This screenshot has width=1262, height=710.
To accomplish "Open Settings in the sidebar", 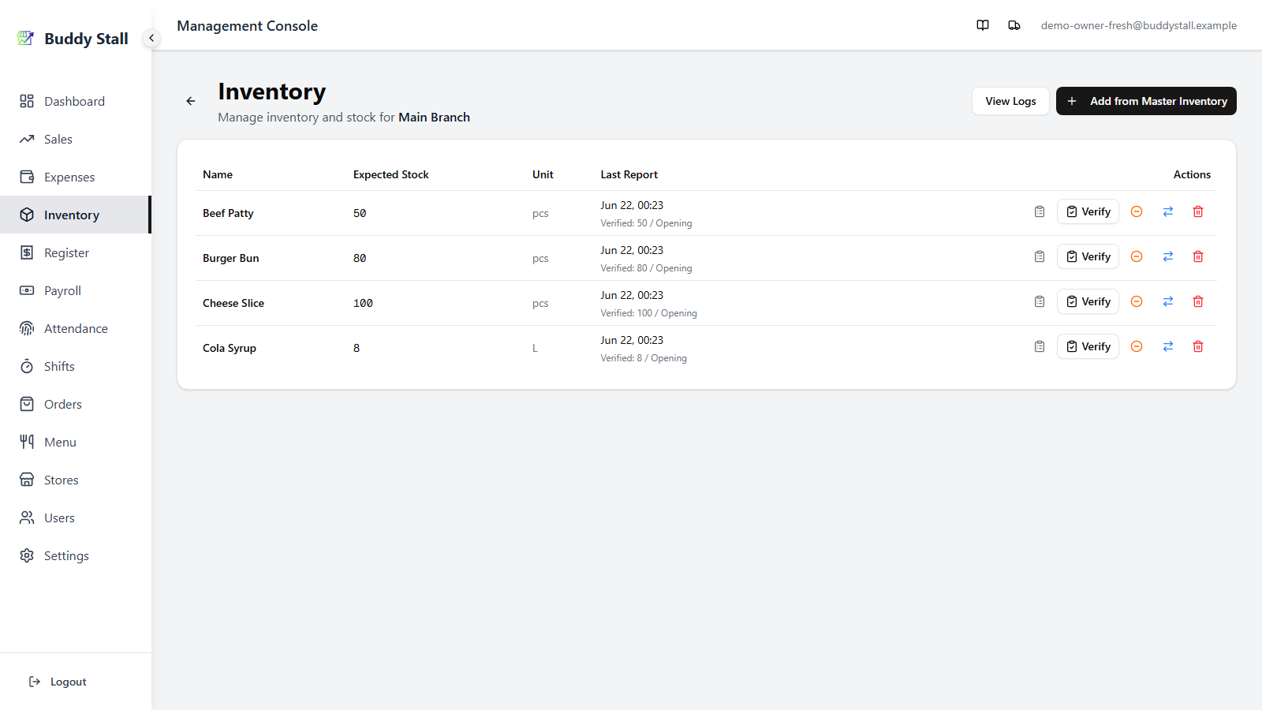I will (76, 555).
